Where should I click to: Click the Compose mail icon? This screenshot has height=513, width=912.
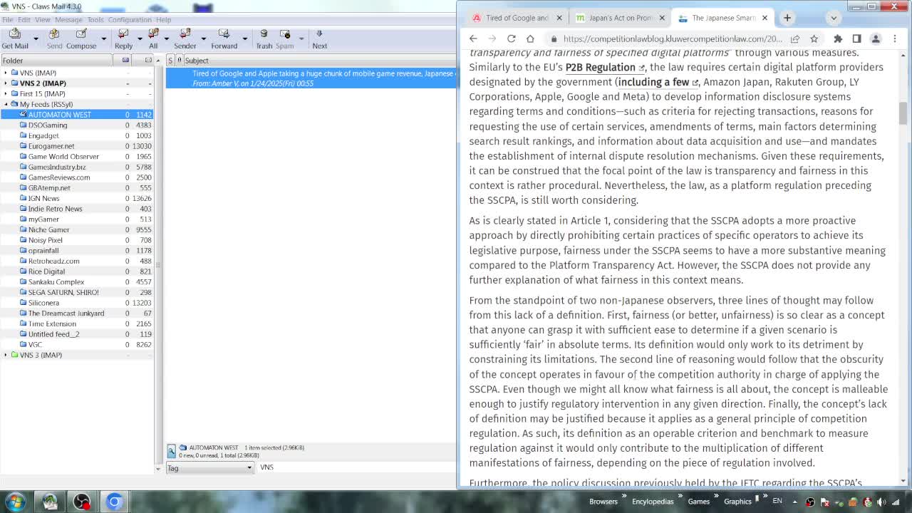coord(81,34)
